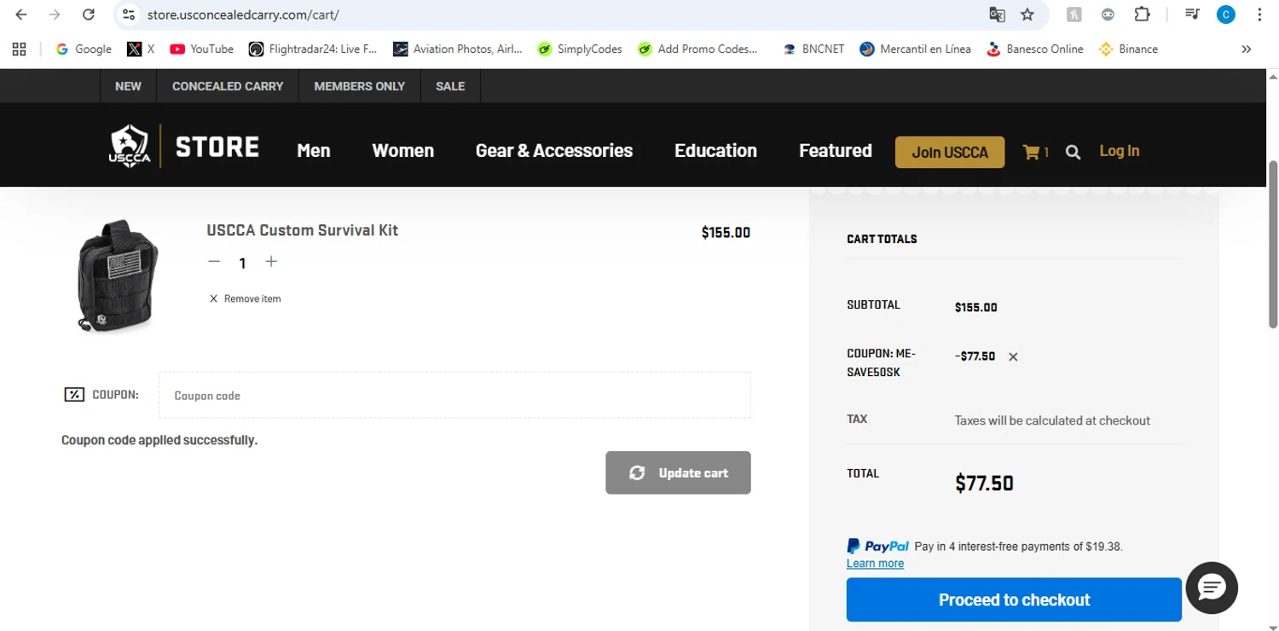Remove the ME-SAVE50SK coupon
Viewport: 1279px width, 631px height.
pyautogui.click(x=1013, y=357)
